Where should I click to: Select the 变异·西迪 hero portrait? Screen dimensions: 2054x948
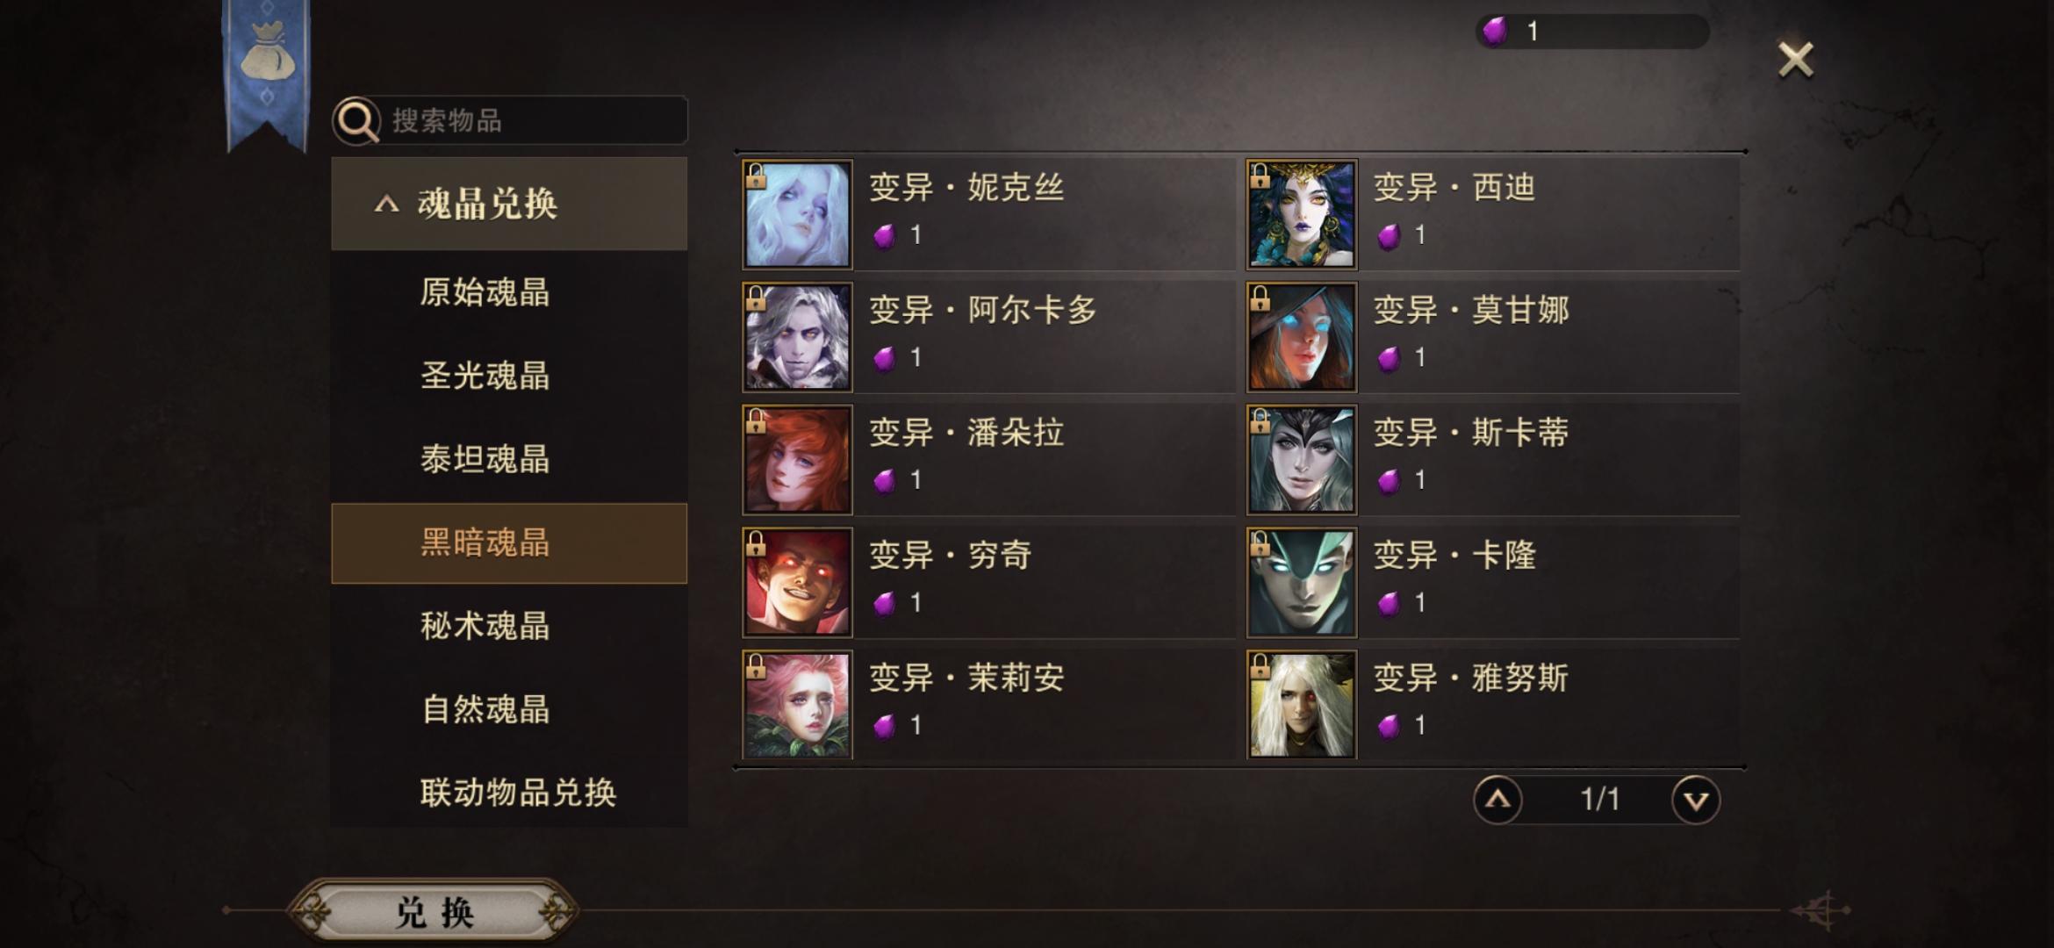click(1302, 214)
